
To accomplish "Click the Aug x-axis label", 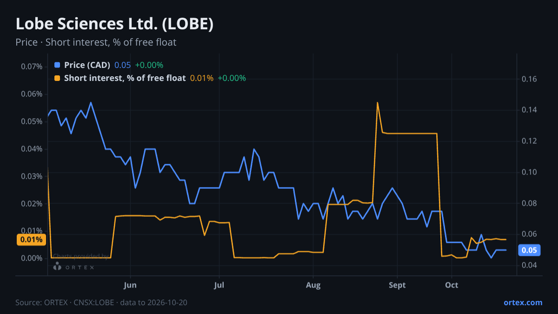I will tap(313, 285).
